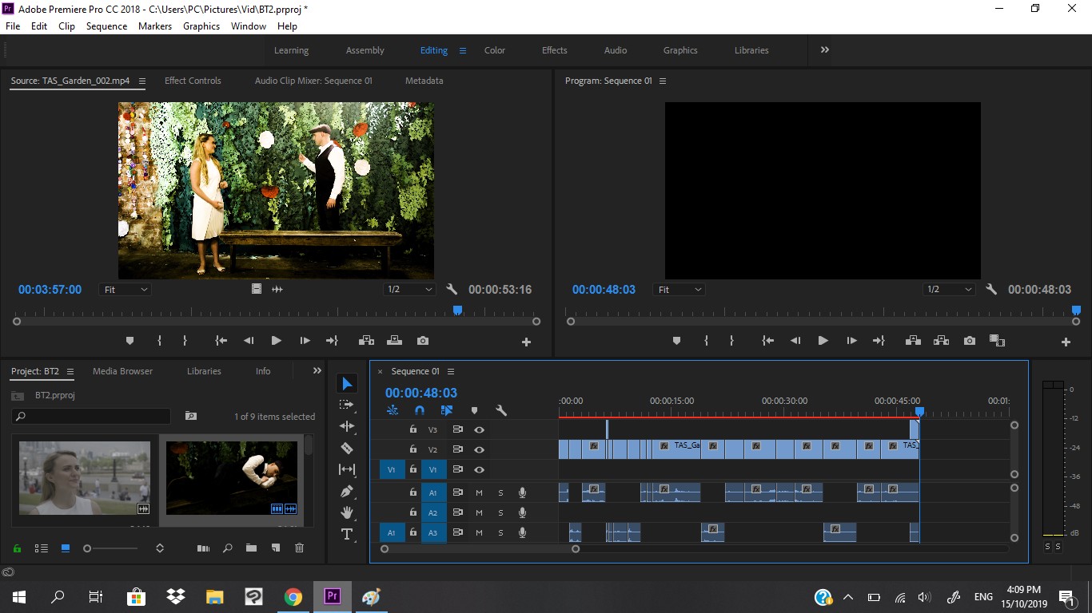
Task: Open Program monitor Fit zoom dropdown
Action: pos(680,290)
